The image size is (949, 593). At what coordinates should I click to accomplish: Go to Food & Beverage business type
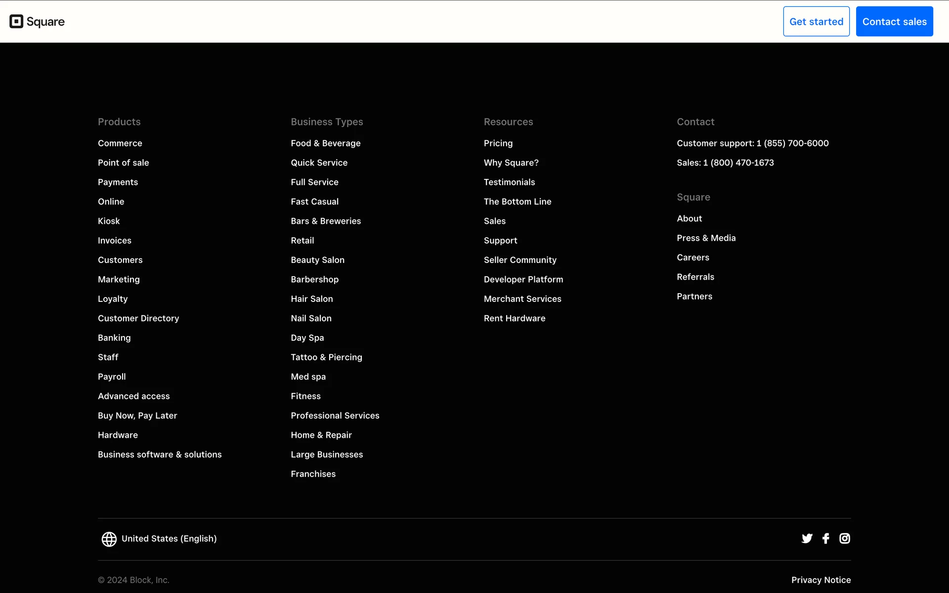[325, 143]
